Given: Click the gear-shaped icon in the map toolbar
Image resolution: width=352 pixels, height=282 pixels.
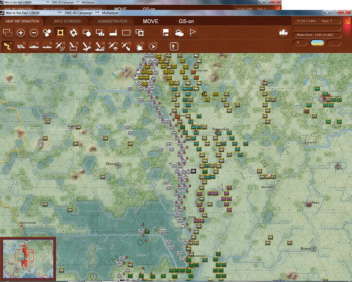Looking at the screenshot, I should (74, 33).
